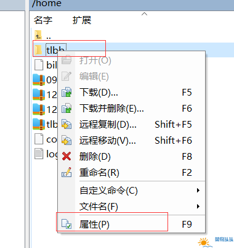Viewport: 234px width, 248px height.
Task: Click the remote move (远程移动) icon
Action: click(x=67, y=140)
